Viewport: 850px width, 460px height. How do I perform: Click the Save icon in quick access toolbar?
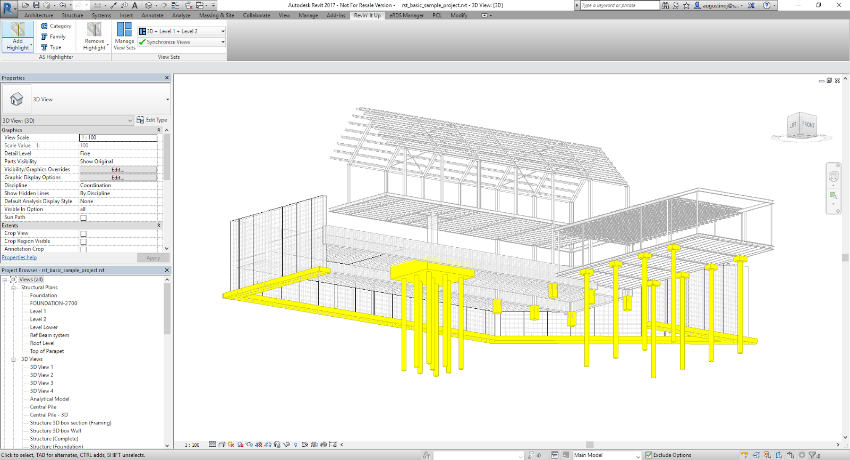(x=36, y=5)
